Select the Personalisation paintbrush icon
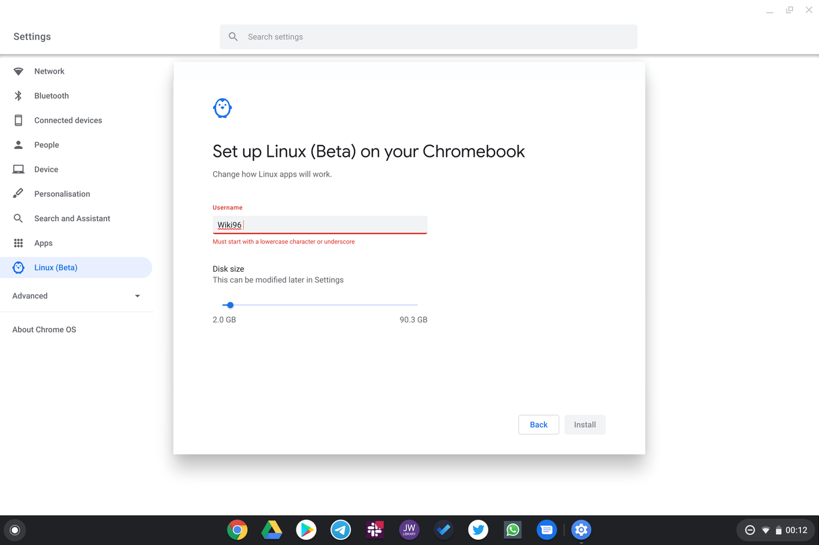The height and width of the screenshot is (545, 819). (x=18, y=193)
